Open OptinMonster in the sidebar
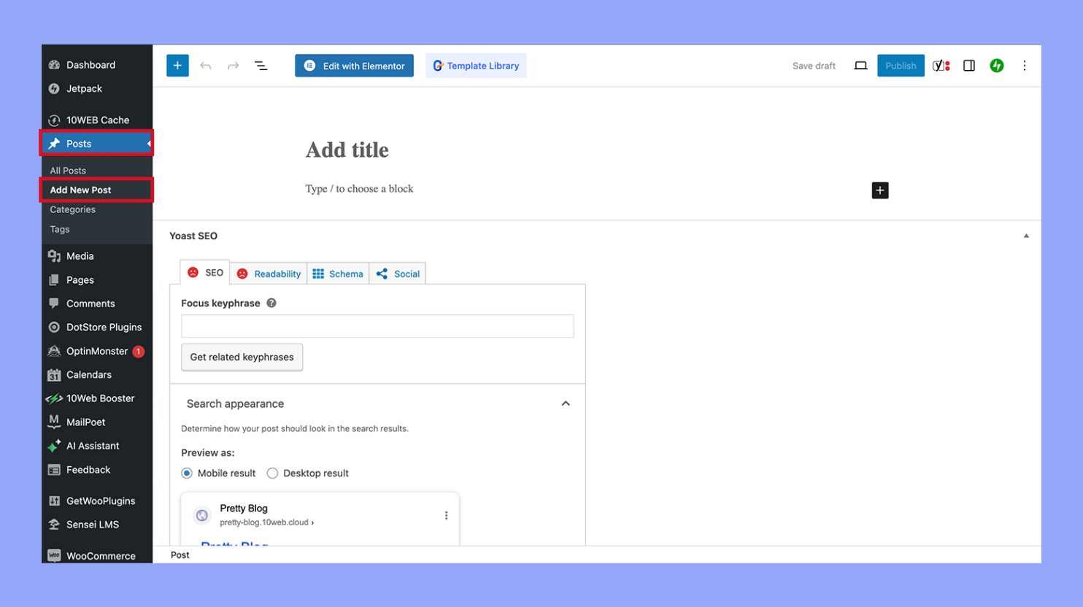The width and height of the screenshot is (1083, 607). (x=97, y=351)
